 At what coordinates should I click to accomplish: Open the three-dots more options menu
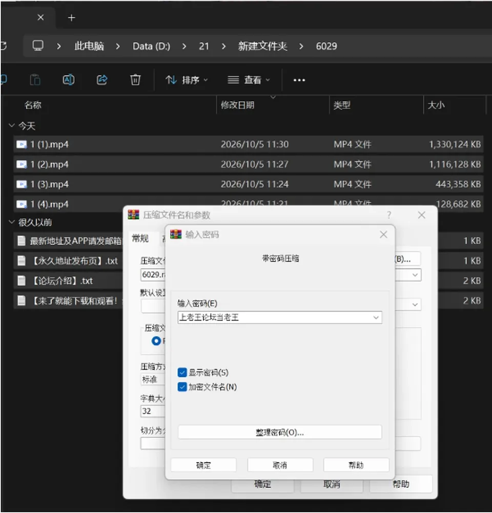coord(299,80)
